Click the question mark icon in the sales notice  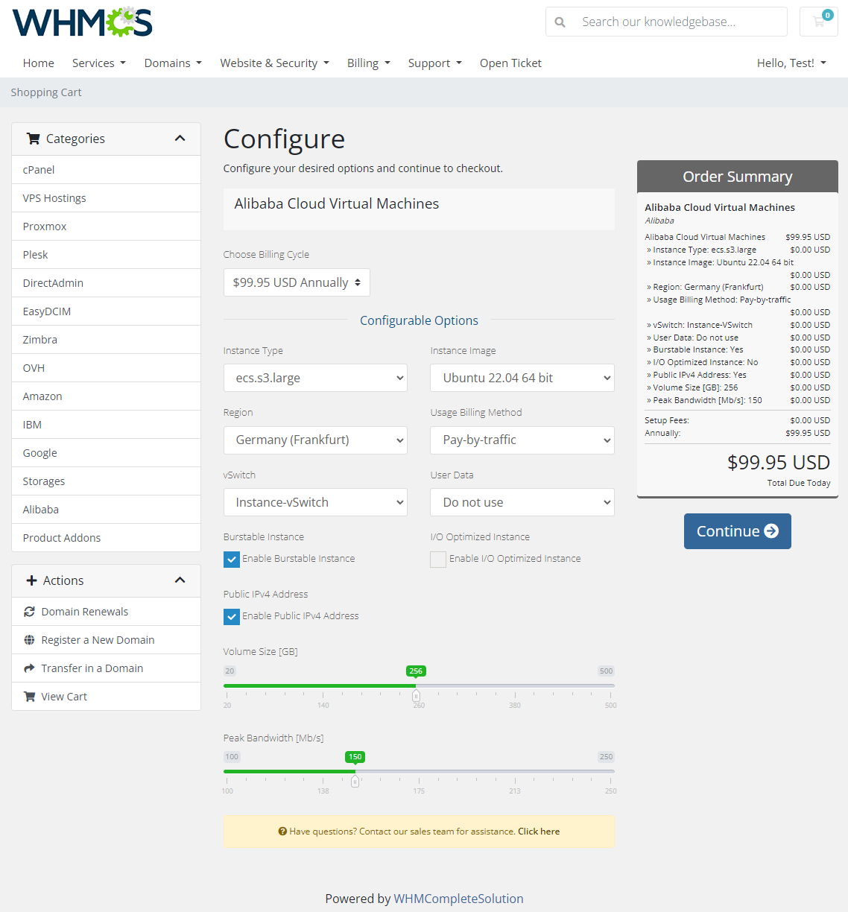(x=282, y=832)
